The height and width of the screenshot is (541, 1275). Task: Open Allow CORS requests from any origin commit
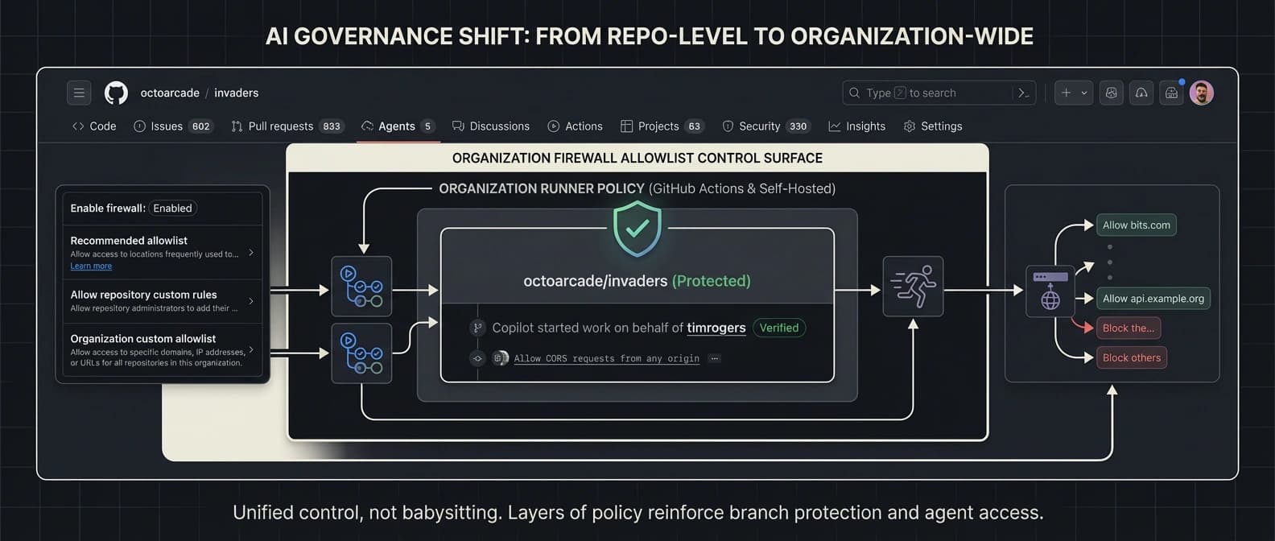click(606, 358)
